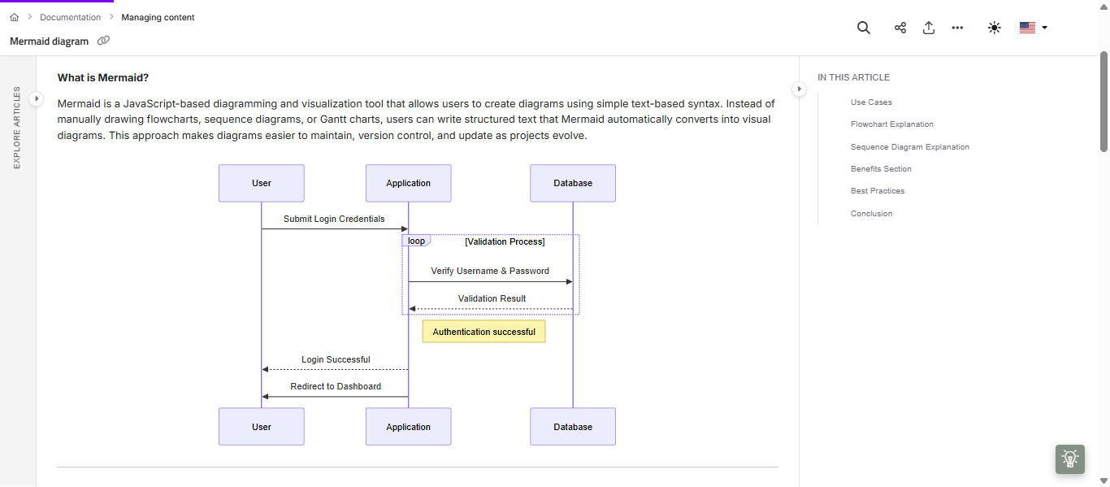This screenshot has height=487, width=1110.
Task: Click the bottom Application box in diagram
Action: 408,427
